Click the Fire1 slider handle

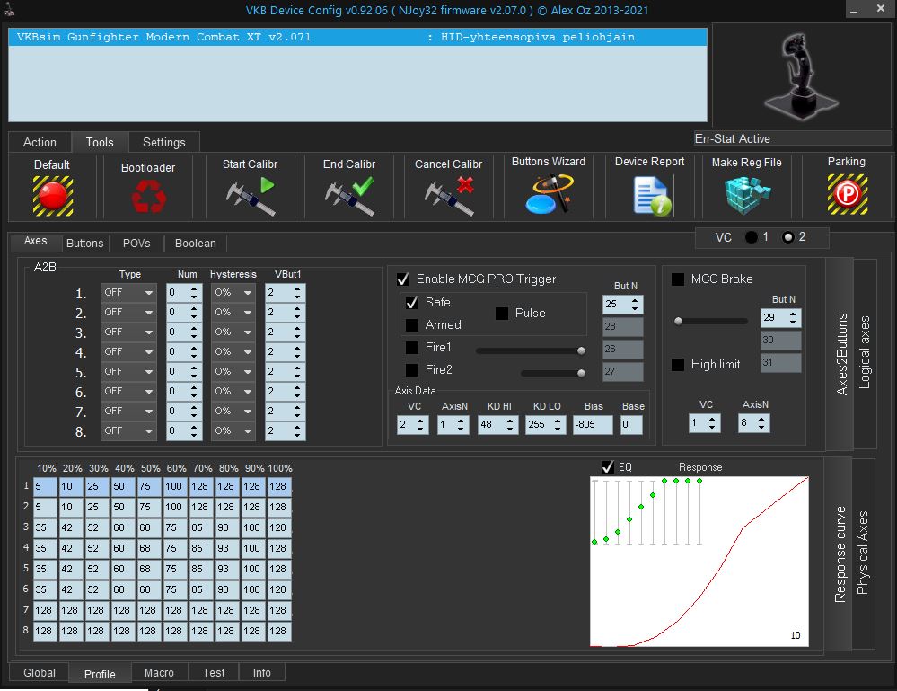coord(581,350)
